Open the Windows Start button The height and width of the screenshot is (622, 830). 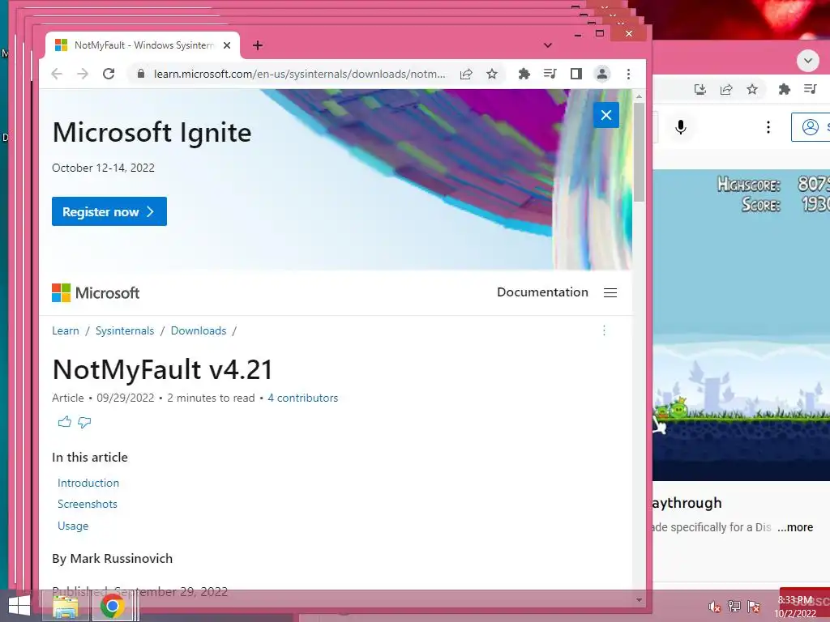(19, 606)
